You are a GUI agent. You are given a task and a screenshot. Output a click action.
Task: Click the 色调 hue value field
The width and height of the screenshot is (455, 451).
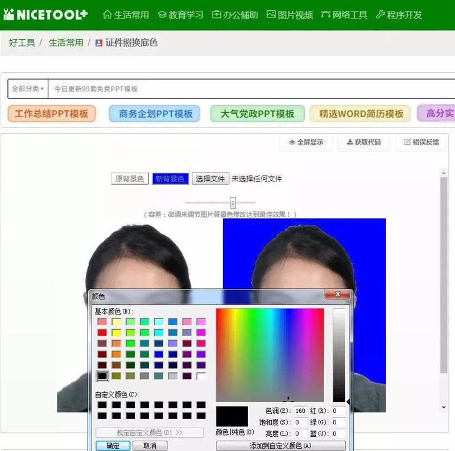click(301, 411)
